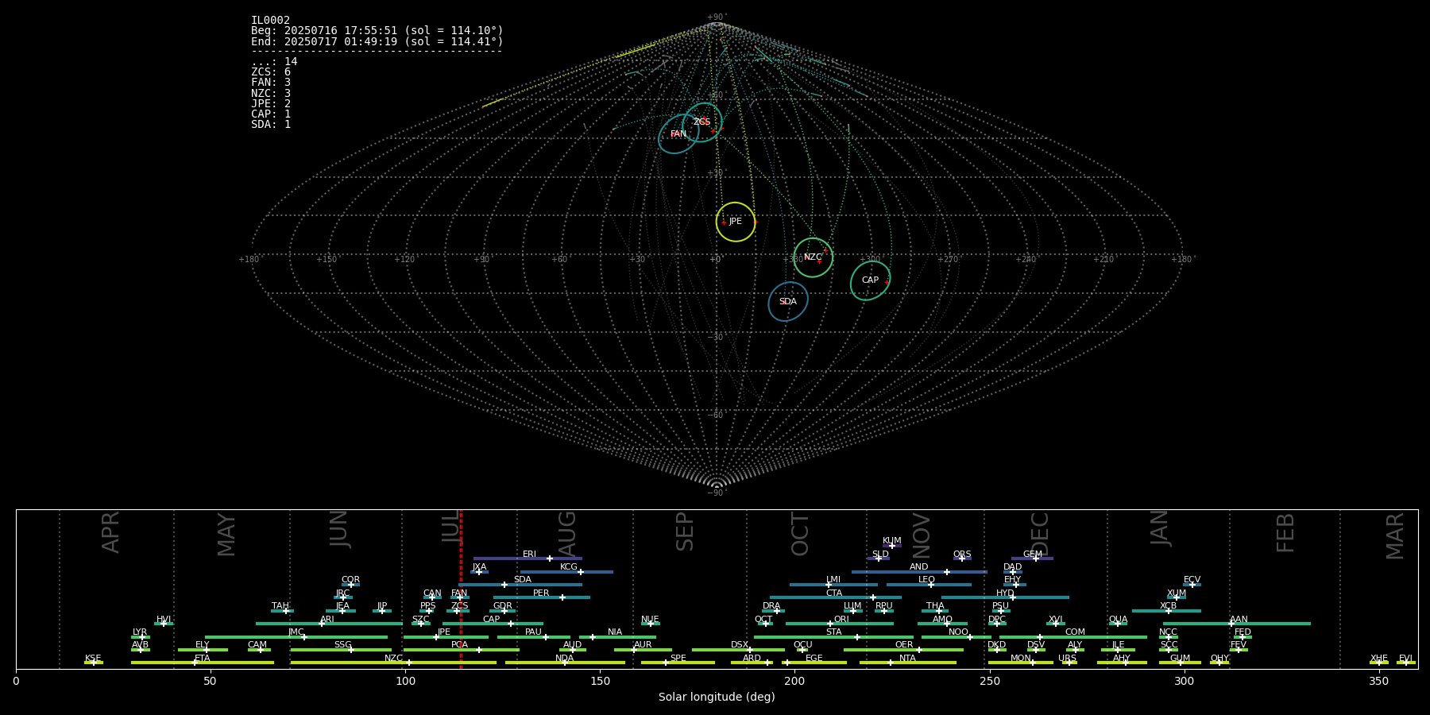The image size is (1430, 715).
Task: Click the '−90°' label at sky map bottom
Action: (717, 493)
